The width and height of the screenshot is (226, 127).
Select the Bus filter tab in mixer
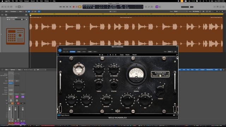click(192, 70)
